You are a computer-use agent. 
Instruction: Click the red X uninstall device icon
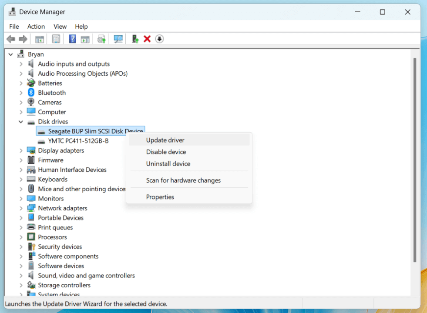[x=147, y=39]
